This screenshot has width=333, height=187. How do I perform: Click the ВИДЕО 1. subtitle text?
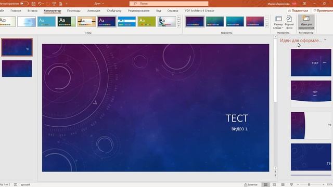pyautogui.click(x=240, y=129)
